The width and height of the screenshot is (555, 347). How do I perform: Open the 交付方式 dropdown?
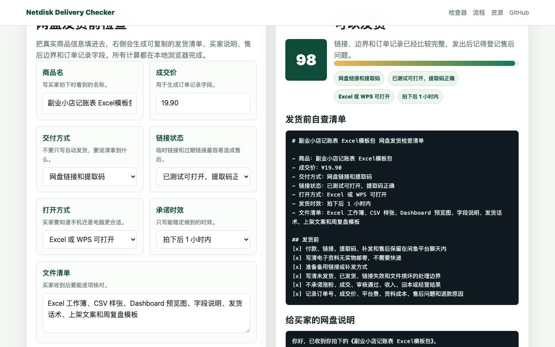coord(90,177)
